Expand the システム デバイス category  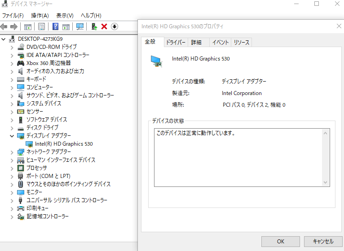coord(12,104)
